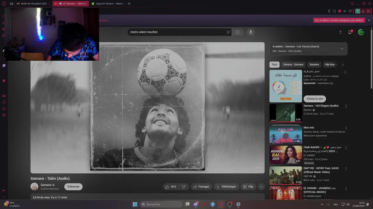This screenshot has height=209, width=373.
Task: Open options menu for Cheb NADER video
Action: (346, 148)
